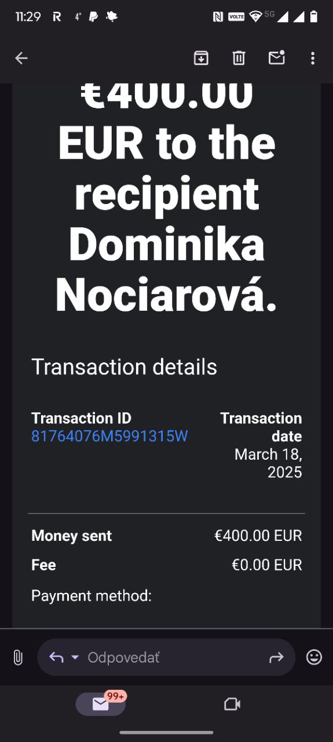Open the emoji picker smiley
Screen dimensions: 333x742
point(314,657)
